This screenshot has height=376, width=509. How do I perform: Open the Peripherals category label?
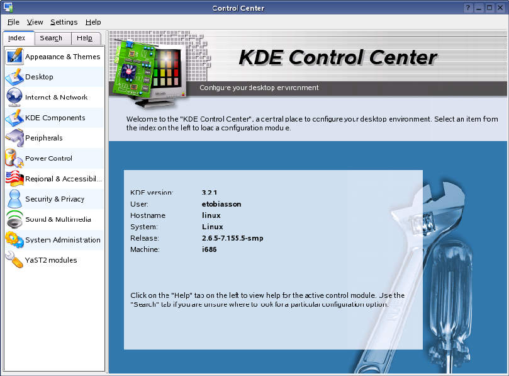click(44, 138)
